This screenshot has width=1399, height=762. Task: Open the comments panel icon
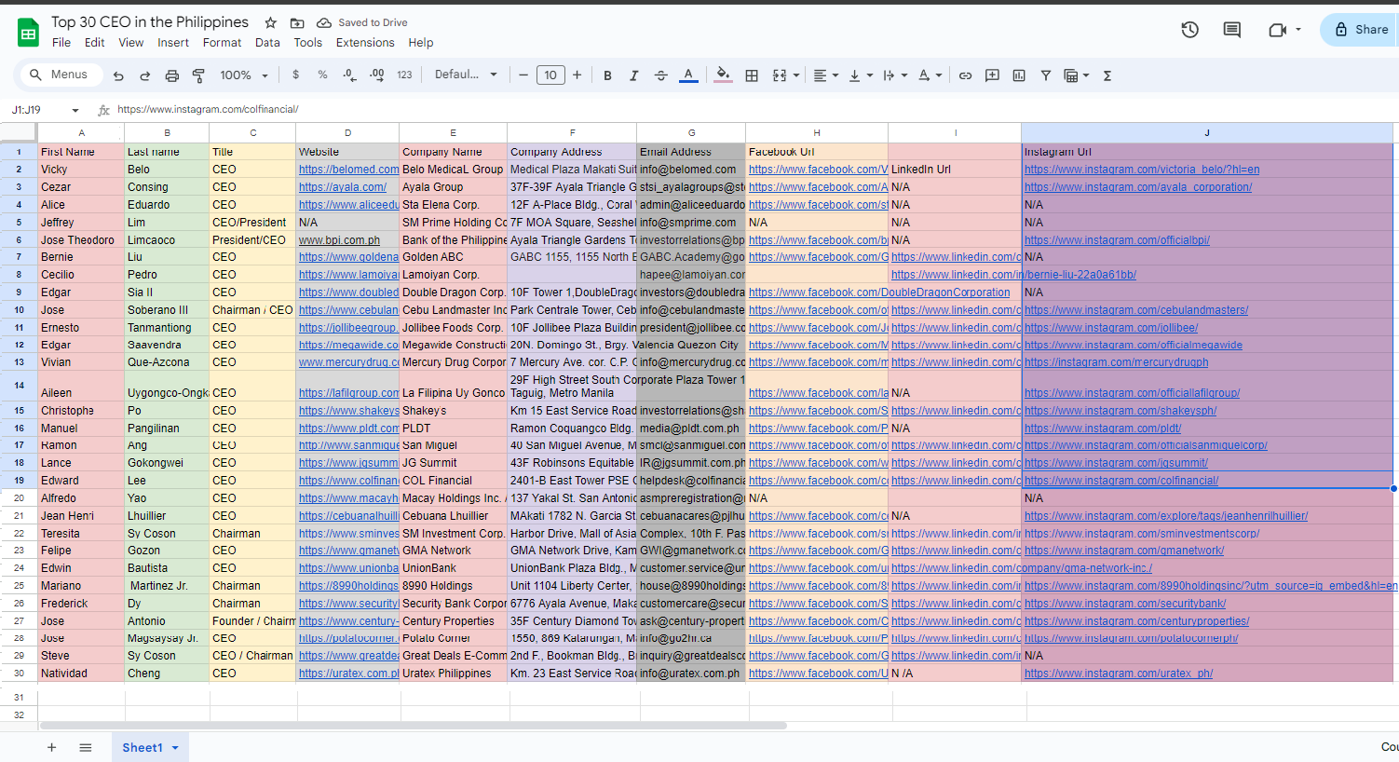pos(1231,30)
